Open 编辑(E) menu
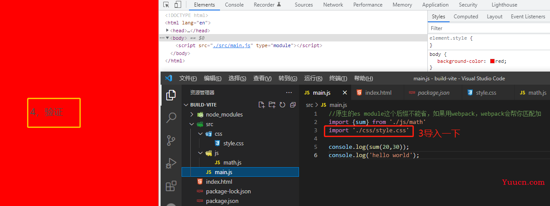The height and width of the screenshot is (206, 550). pyautogui.click(x=213, y=79)
